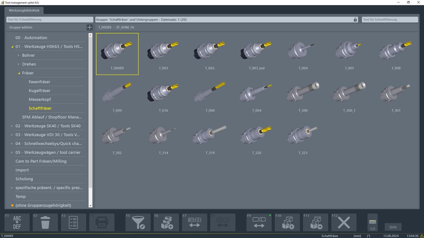Click the plus button next to Gruppe wählen
This screenshot has width=424, height=238.
tap(89, 27)
